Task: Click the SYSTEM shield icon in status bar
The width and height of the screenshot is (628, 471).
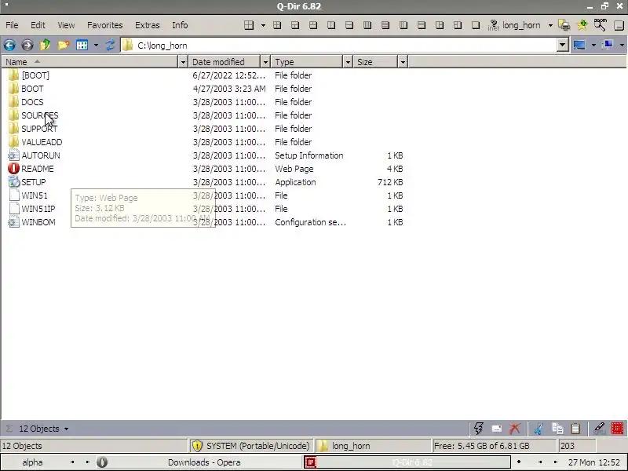Action: pos(197,445)
